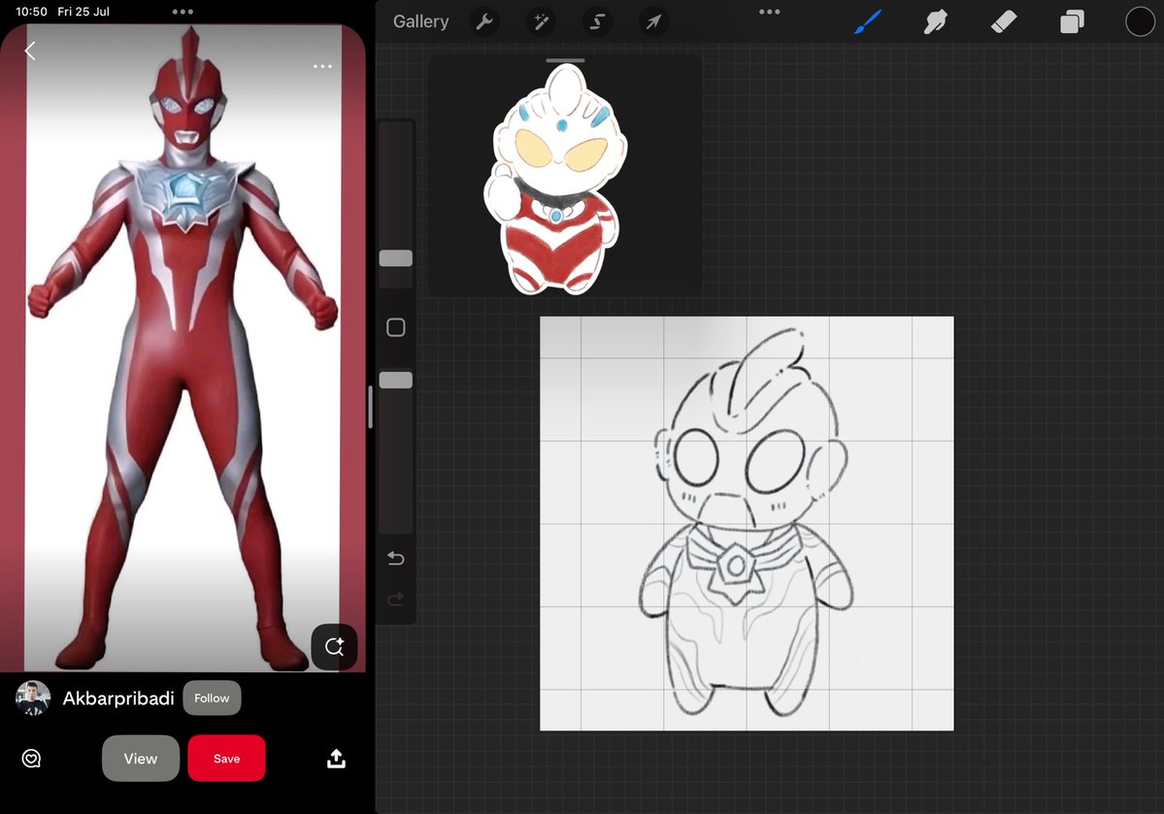Image resolution: width=1164 pixels, height=814 pixels.
Task: Activate the Transform arrow tool
Action: 653,21
